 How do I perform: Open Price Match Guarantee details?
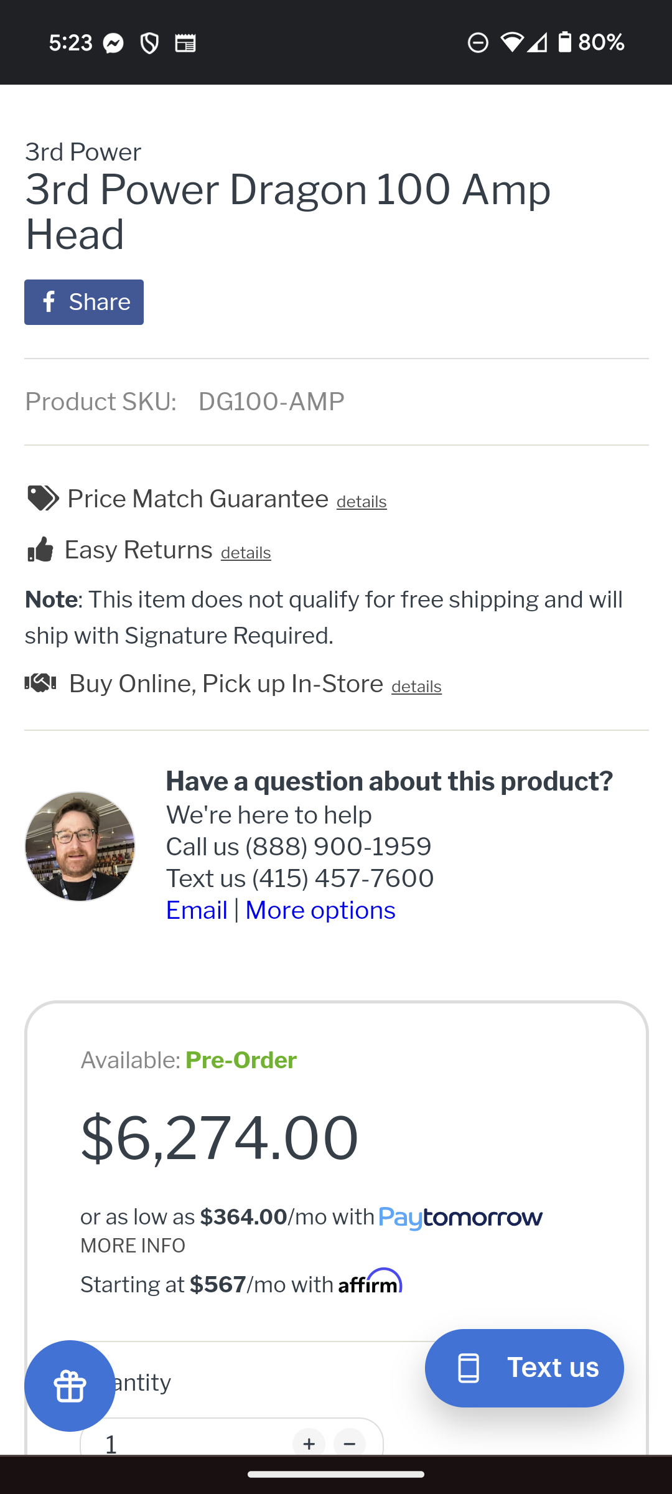click(362, 502)
